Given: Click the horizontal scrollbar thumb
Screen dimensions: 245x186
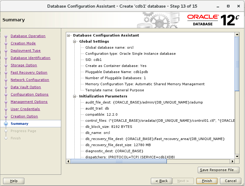Looking at the screenshot, I should (x=119, y=161).
